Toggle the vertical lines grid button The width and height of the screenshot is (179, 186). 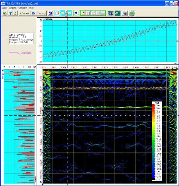tap(98, 13)
